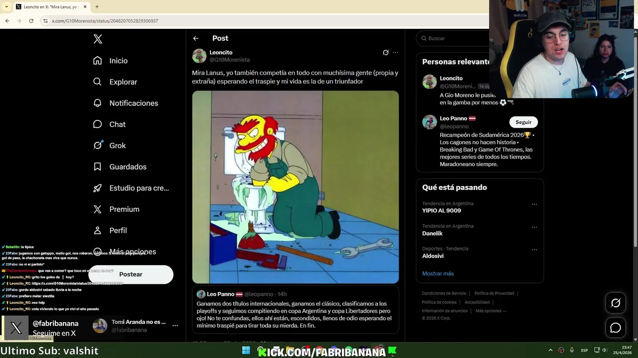Open volume control in tray
The width and height of the screenshot is (638, 358).
pyautogui.click(x=604, y=351)
